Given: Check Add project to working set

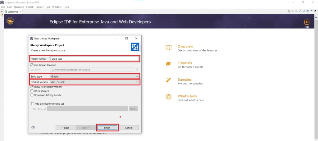Looking at the screenshot, I should point(33,104).
